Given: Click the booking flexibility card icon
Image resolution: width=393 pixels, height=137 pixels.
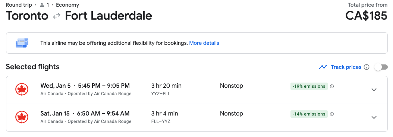Looking at the screenshot, I should coord(22,43).
